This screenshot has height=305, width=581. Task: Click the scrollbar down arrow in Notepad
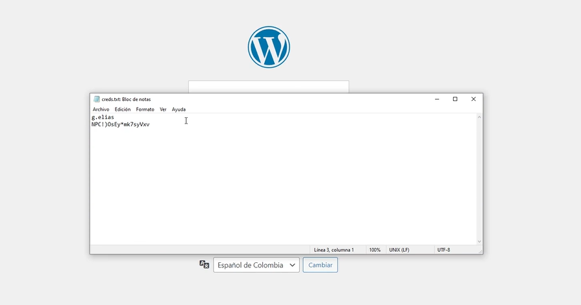480,241
